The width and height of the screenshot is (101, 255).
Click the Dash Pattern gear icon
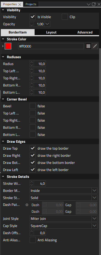point(27,205)
